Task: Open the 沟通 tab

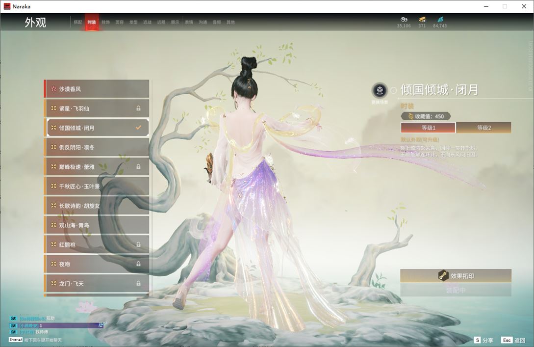Action: [203, 22]
